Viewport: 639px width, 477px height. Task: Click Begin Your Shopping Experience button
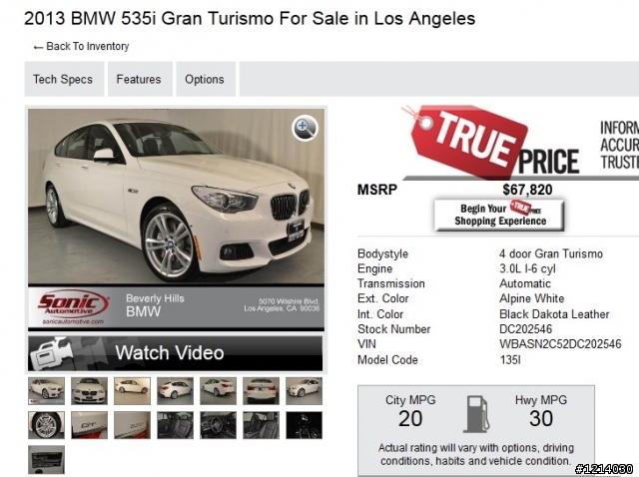(x=499, y=215)
